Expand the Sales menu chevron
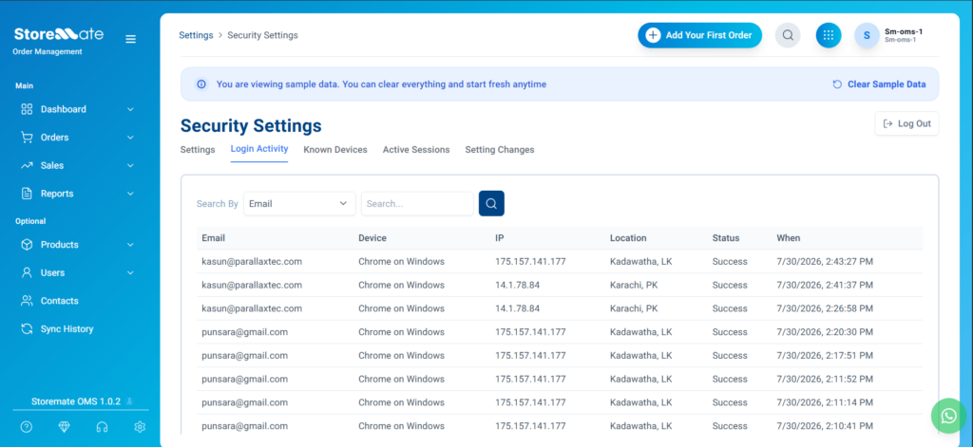This screenshot has width=973, height=447. [x=130, y=165]
